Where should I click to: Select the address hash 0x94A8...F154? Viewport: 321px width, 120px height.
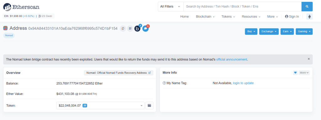(73, 28)
